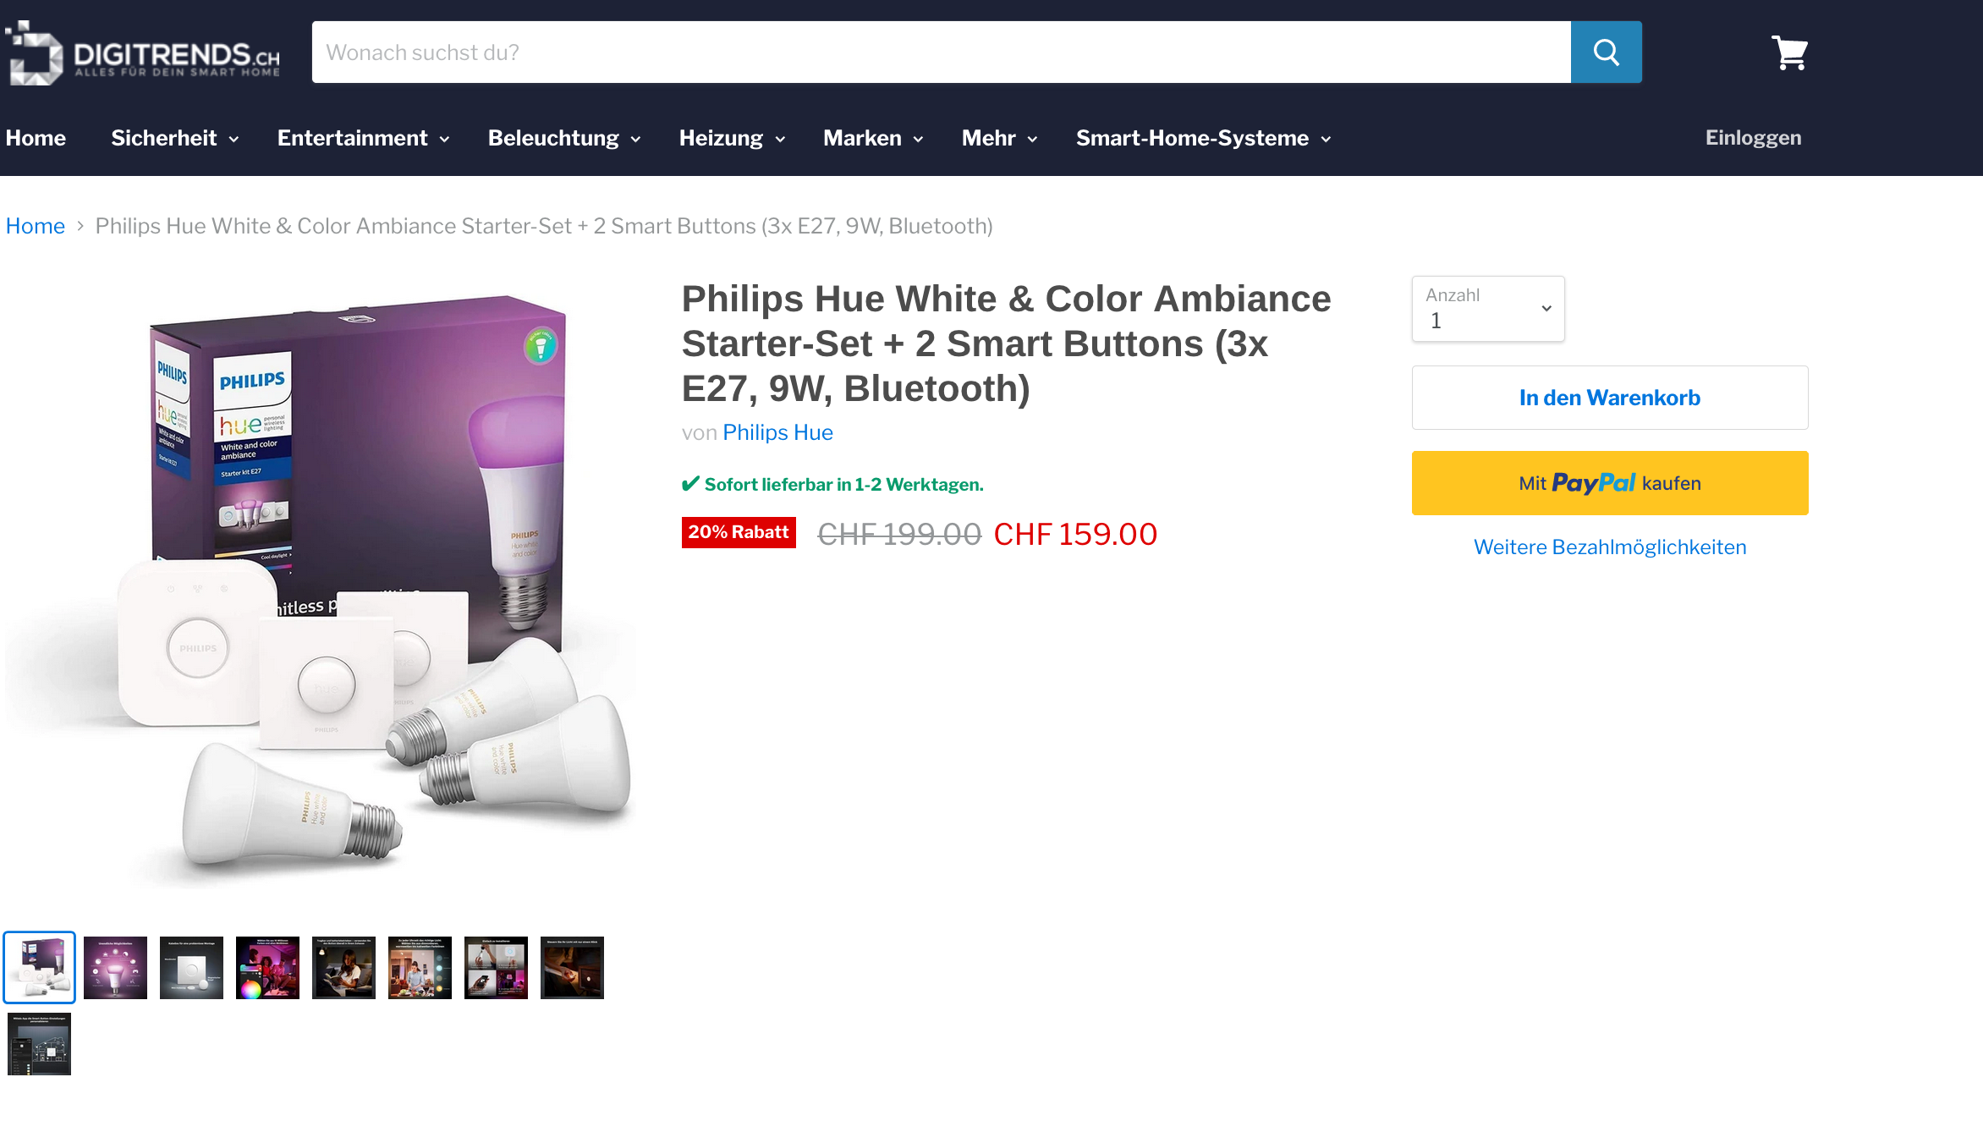Click the Digitrends.ch logo

tap(142, 52)
